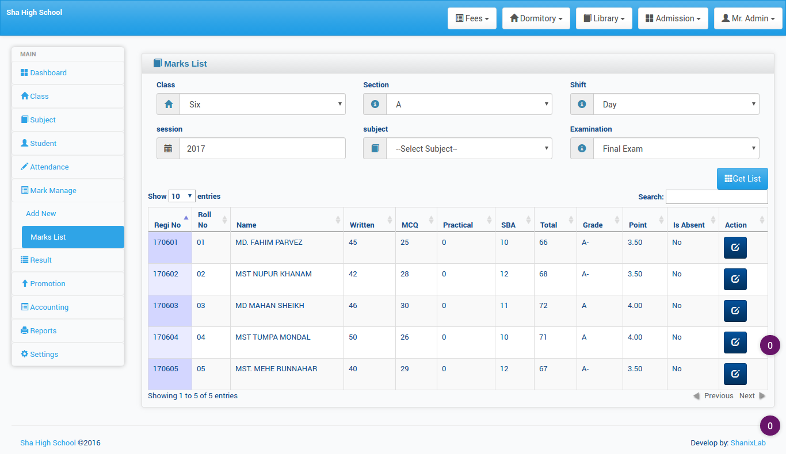Open the ShanixLab developer link
The height and width of the screenshot is (454, 786).
[x=748, y=443]
